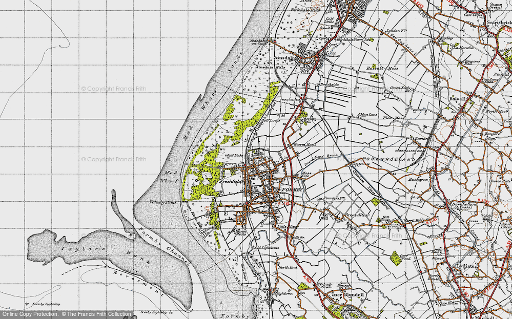Click the Lydiate village name
512x319 pixels.
tap(465, 266)
